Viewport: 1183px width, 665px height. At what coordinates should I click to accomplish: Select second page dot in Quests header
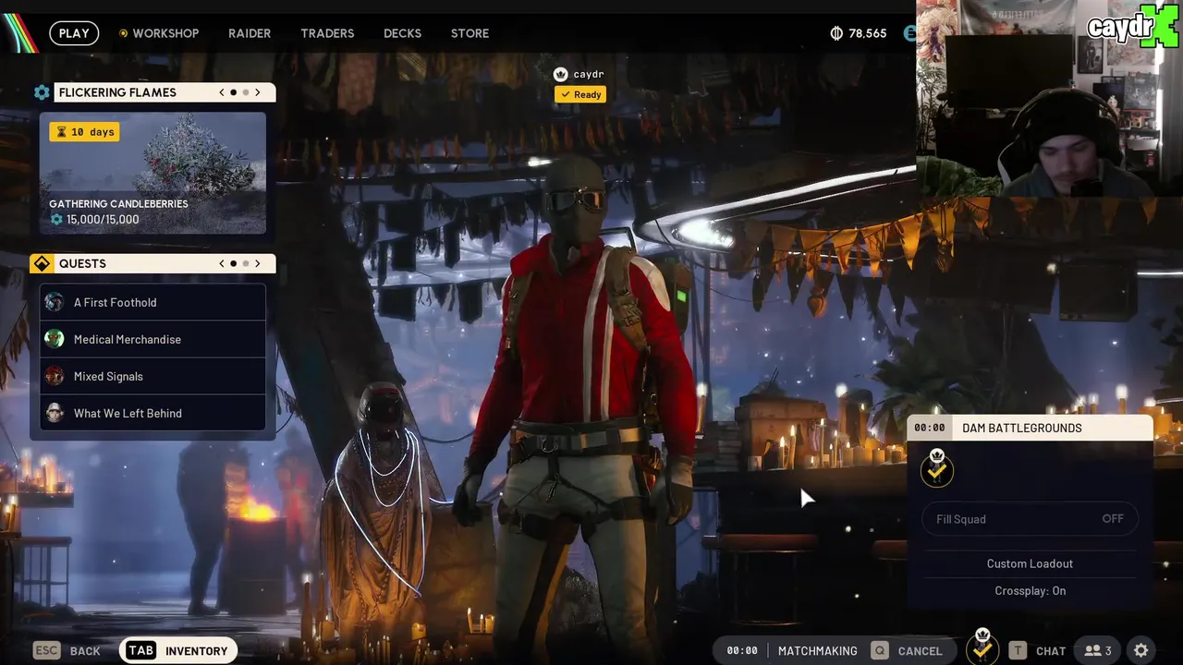[246, 263]
